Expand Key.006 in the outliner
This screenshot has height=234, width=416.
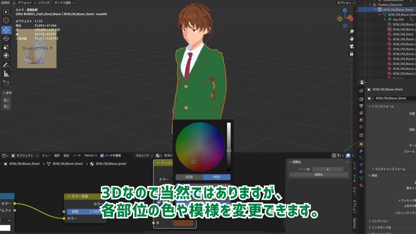(385, 19)
